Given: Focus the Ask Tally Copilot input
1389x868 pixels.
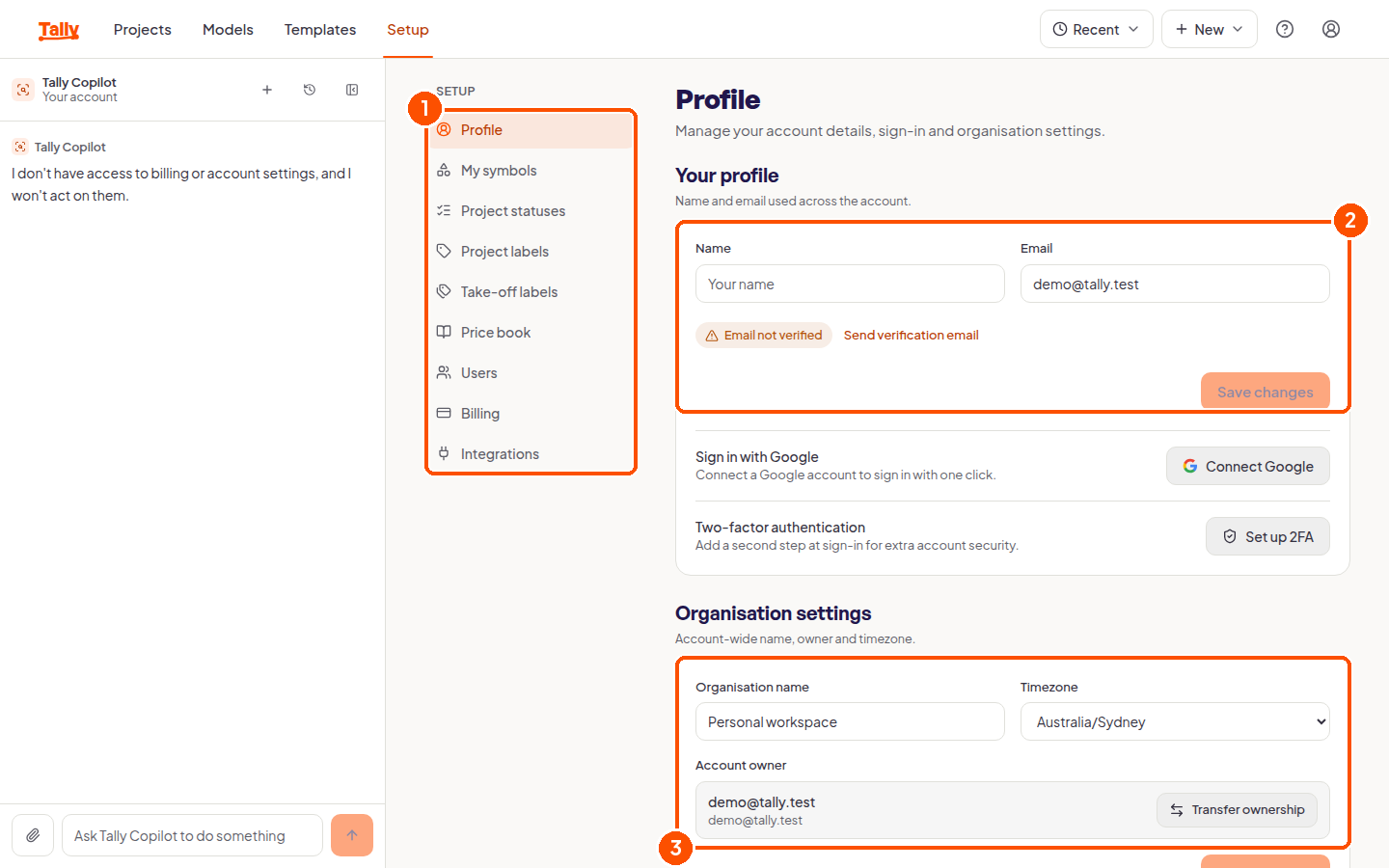Looking at the screenshot, I should click(192, 835).
